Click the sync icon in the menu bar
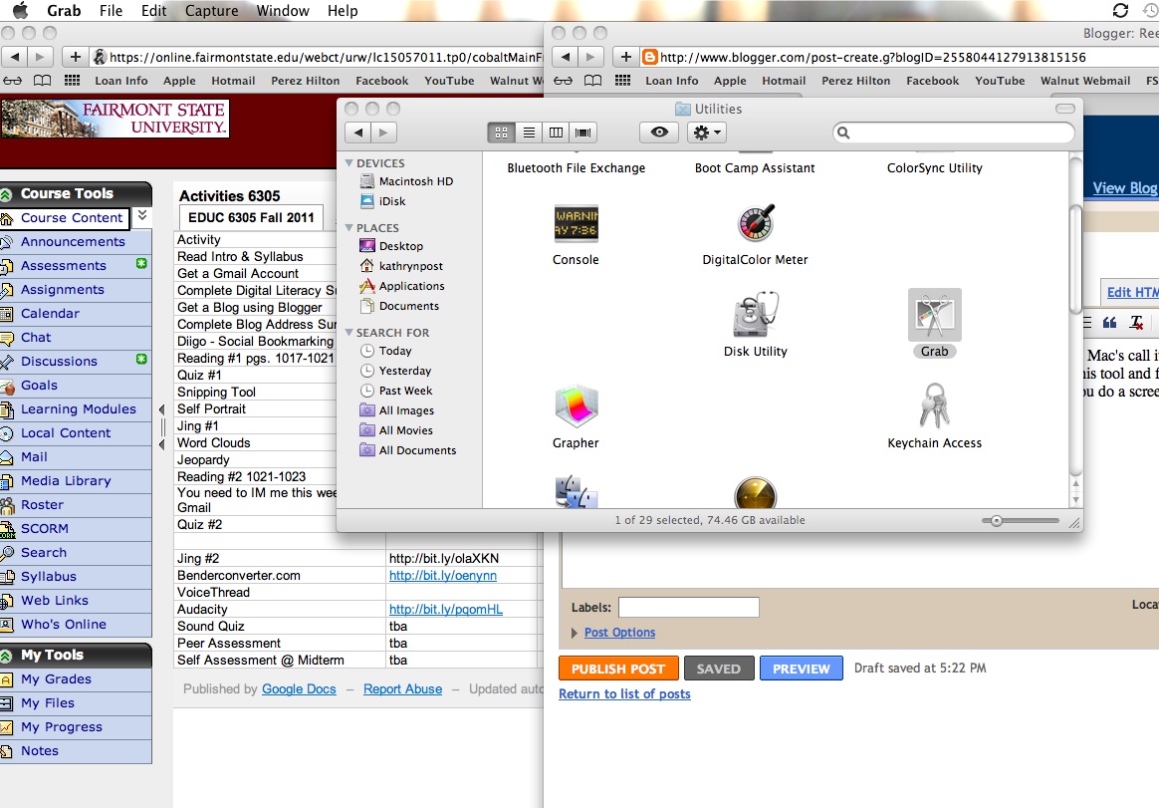The width and height of the screenshot is (1159, 808). click(1120, 10)
